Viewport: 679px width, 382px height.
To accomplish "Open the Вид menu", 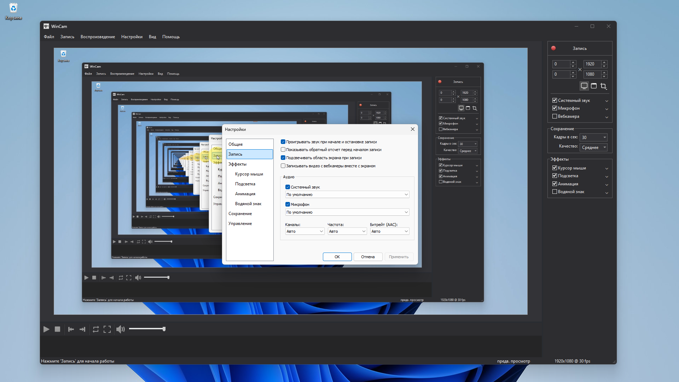I will (x=152, y=37).
